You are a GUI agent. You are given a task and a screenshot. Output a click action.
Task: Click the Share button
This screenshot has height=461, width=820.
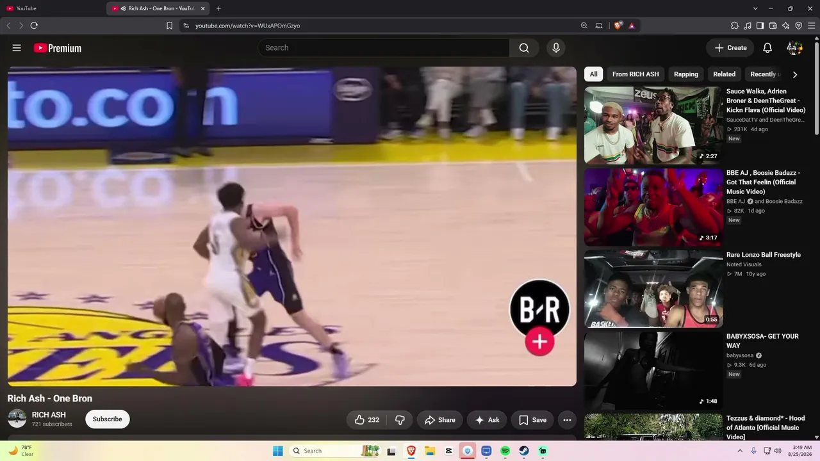[440, 420]
